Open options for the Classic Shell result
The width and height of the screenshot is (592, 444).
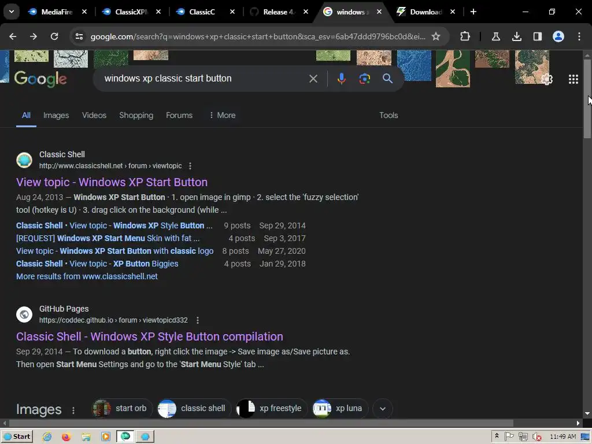(x=190, y=166)
